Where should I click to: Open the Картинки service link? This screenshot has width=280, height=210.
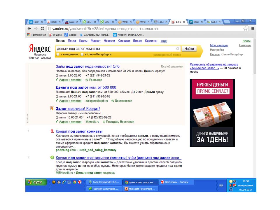coord(151,41)
